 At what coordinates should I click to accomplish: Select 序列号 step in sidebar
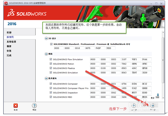pyautogui.click(x=10, y=37)
